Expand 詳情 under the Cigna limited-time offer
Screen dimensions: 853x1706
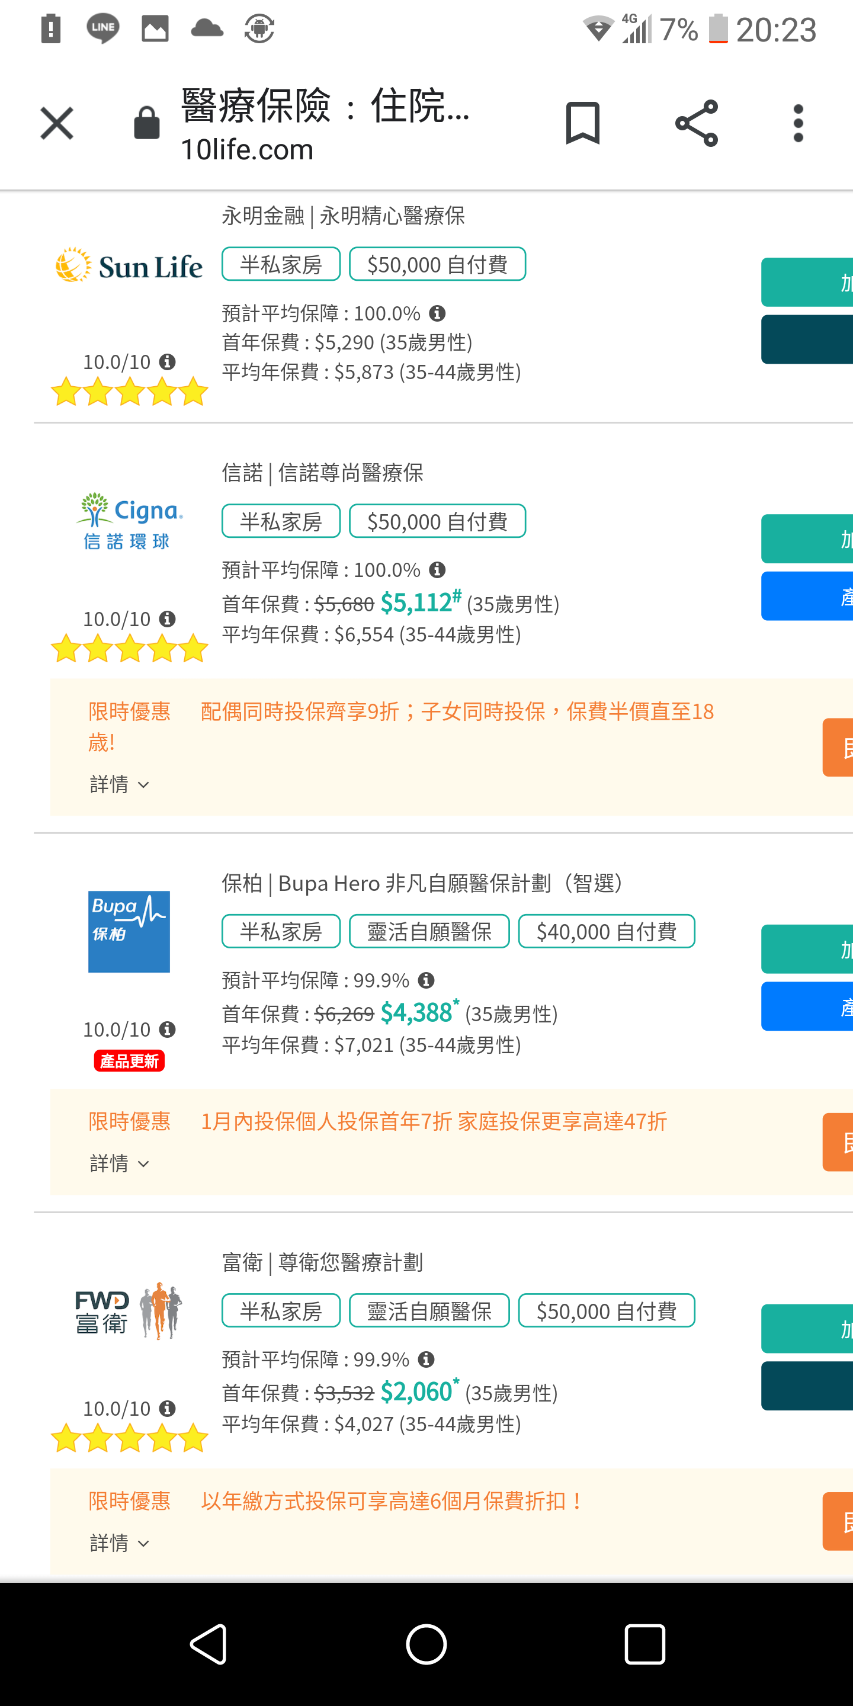119,784
